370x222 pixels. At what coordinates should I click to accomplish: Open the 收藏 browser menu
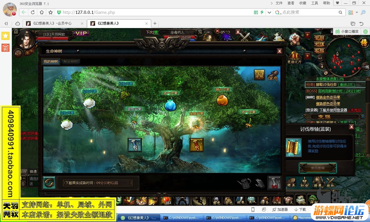pyautogui.click(x=303, y=3)
